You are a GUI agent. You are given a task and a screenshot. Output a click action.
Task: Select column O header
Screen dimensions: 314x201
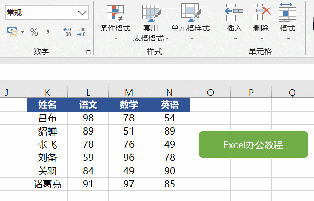(x=210, y=92)
